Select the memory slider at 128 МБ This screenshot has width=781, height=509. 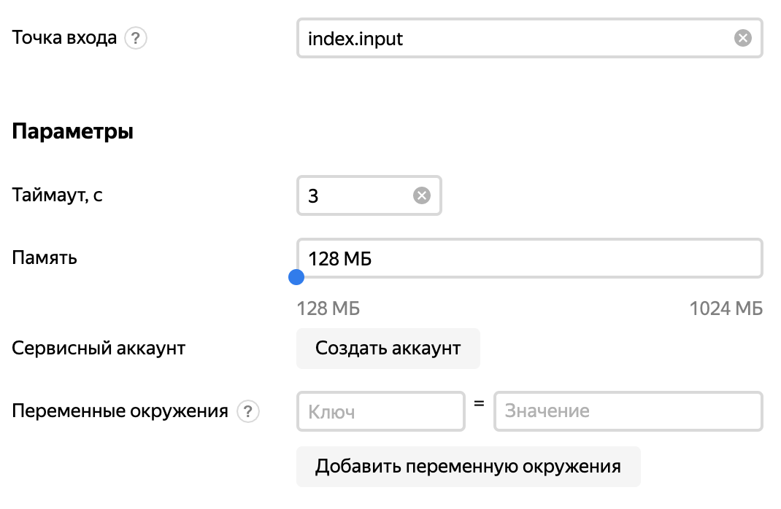pyautogui.click(x=297, y=277)
